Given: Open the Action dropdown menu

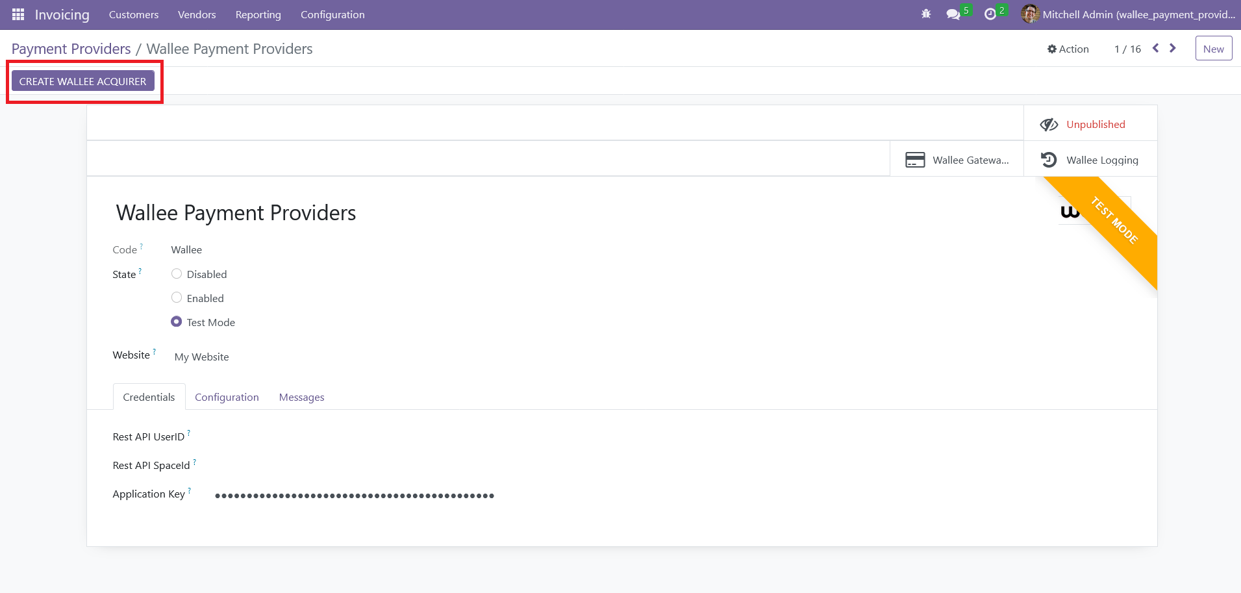Looking at the screenshot, I should tap(1068, 49).
